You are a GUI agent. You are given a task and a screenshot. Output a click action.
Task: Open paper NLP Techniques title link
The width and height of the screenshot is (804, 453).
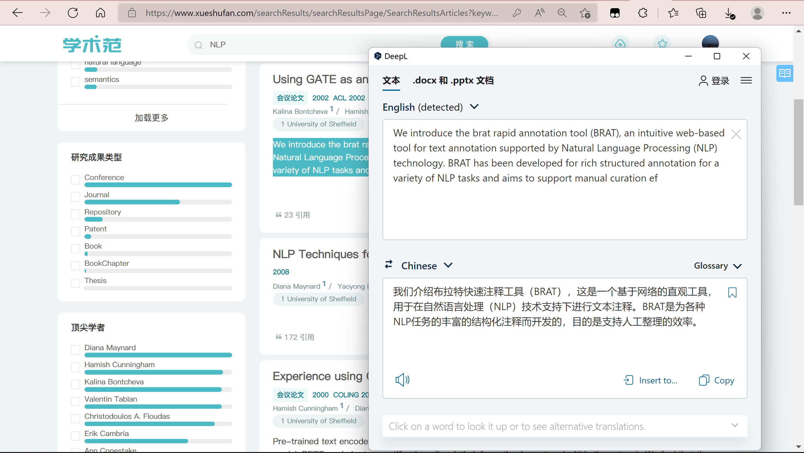pos(320,254)
